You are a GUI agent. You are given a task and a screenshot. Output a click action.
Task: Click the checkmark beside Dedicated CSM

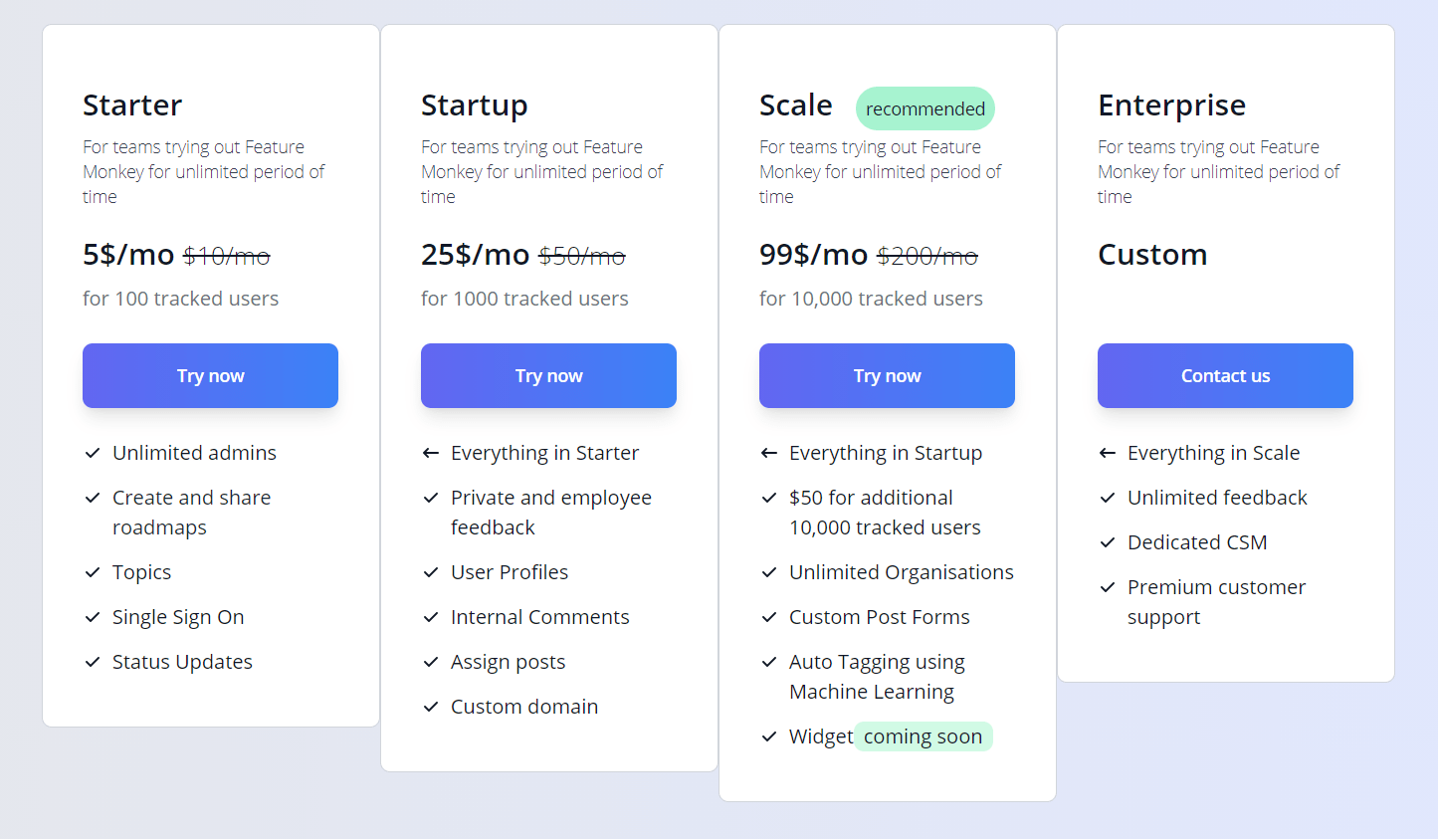click(1107, 542)
